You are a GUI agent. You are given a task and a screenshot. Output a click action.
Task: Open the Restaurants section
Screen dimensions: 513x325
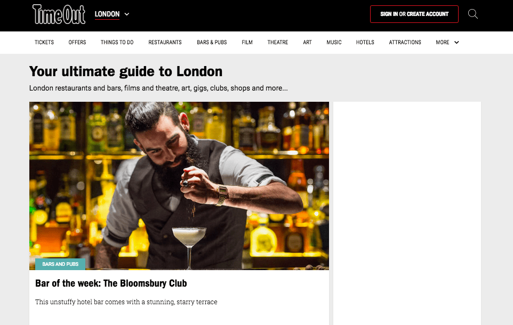click(165, 42)
